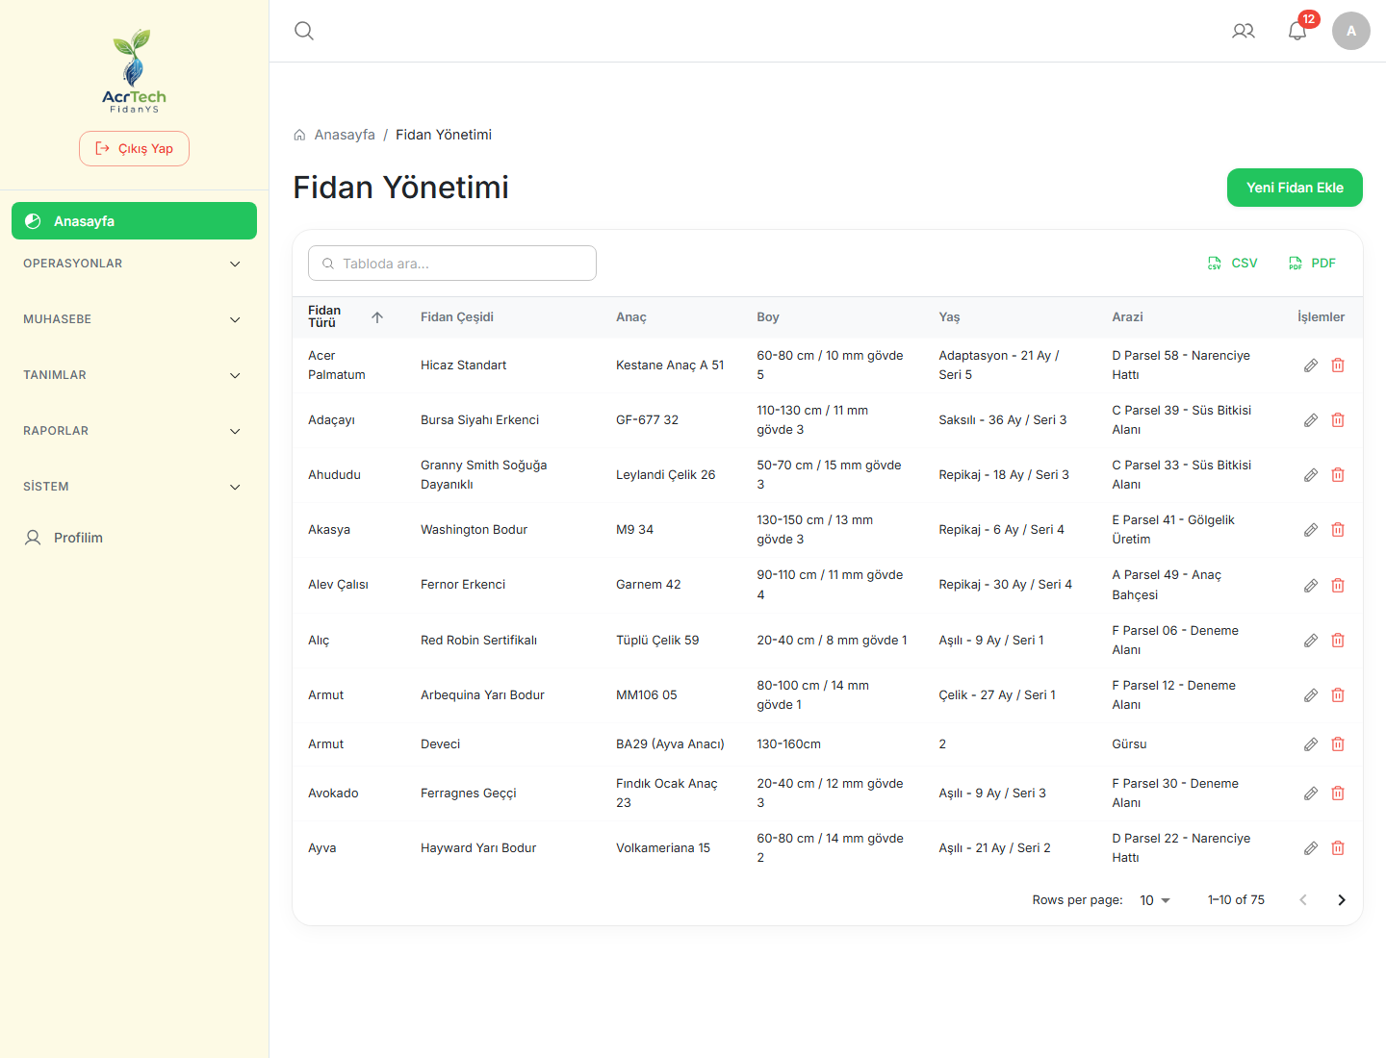Open the rows per page dropdown

(x=1155, y=900)
